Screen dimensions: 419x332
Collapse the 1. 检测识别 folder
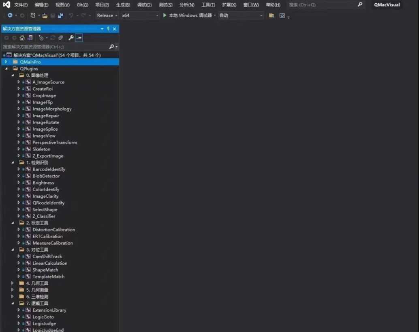(13, 162)
